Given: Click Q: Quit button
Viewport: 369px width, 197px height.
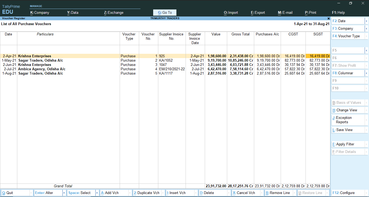Looking at the screenshot, I should [15, 193].
